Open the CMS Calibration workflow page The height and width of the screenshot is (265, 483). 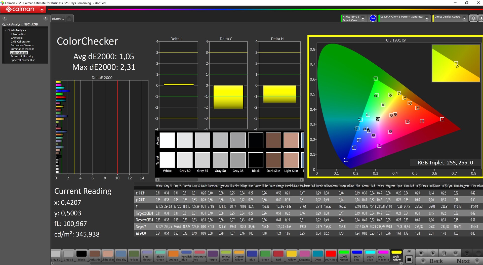click(20, 42)
